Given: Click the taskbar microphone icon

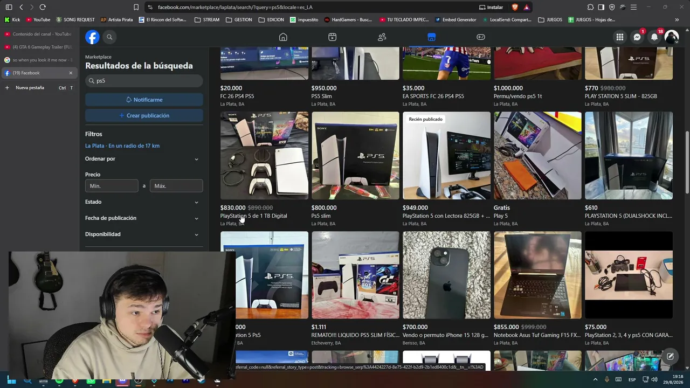Looking at the screenshot, I should tap(607, 379).
